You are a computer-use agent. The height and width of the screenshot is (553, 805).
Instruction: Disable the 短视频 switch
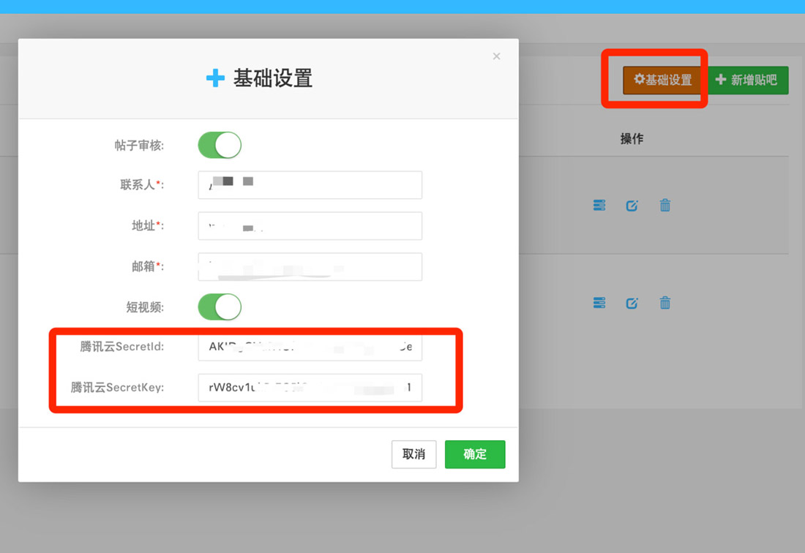[220, 306]
